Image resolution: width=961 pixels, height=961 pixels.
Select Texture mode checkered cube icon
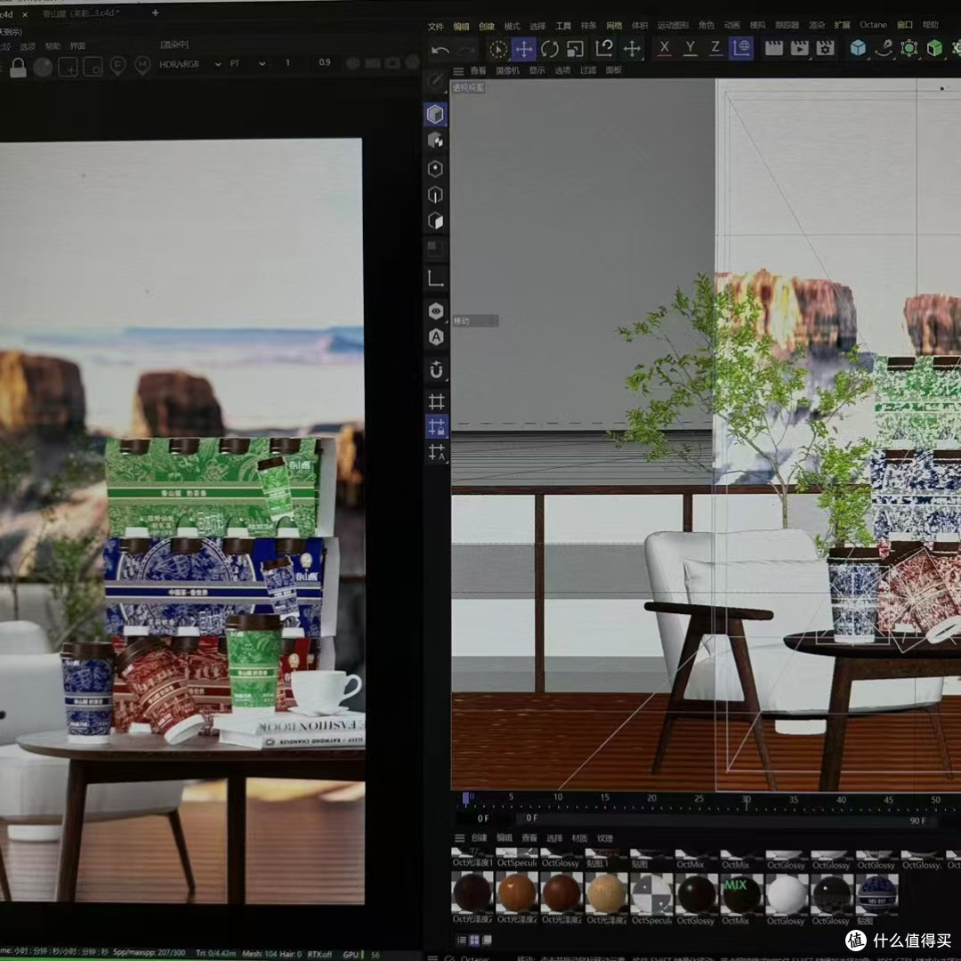(436, 141)
